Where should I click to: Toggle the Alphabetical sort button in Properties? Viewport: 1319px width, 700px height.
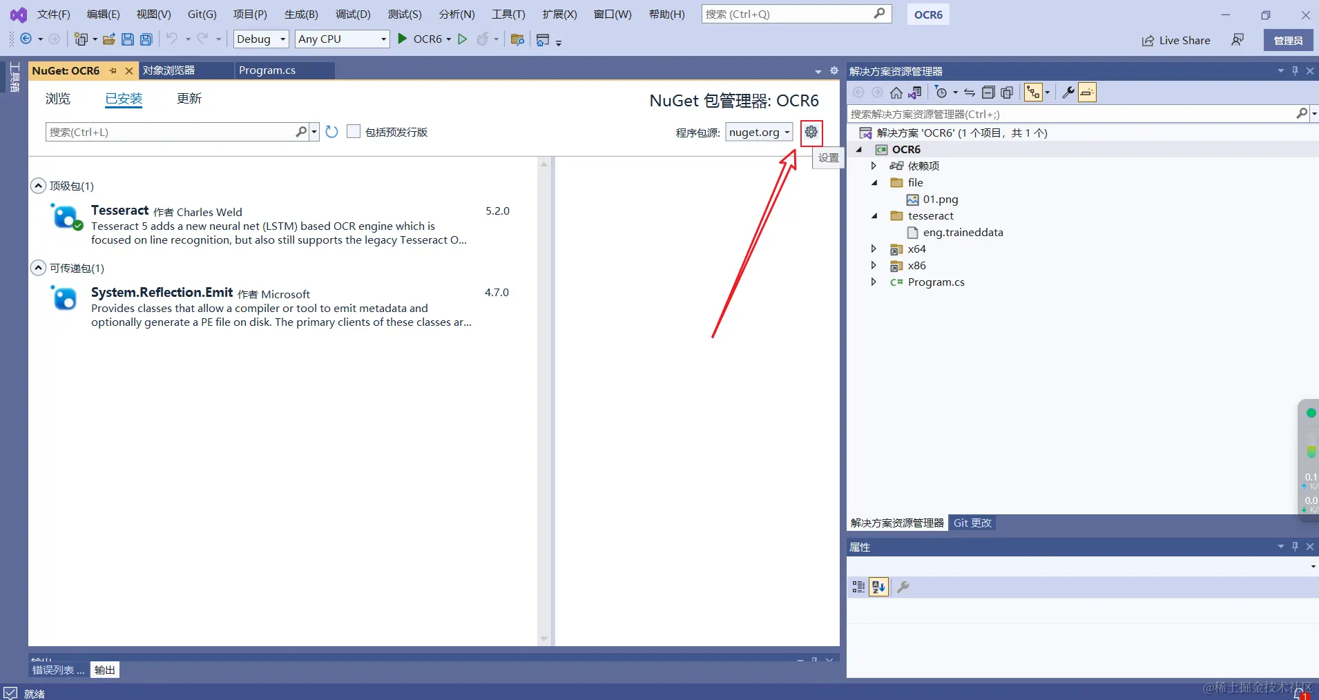[878, 587]
